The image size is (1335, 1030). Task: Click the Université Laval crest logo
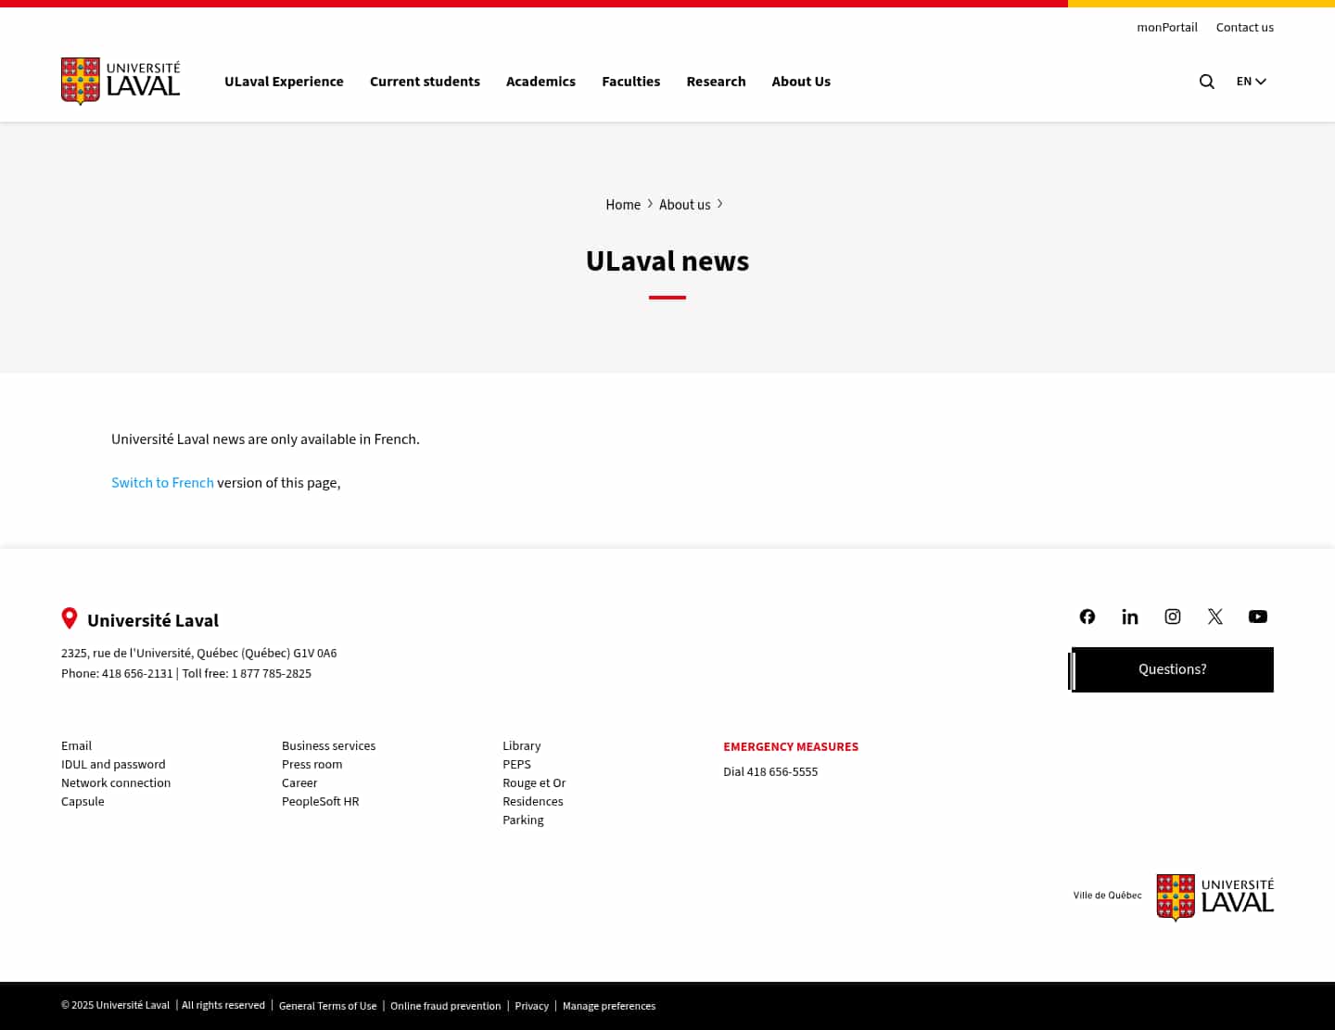pos(82,81)
